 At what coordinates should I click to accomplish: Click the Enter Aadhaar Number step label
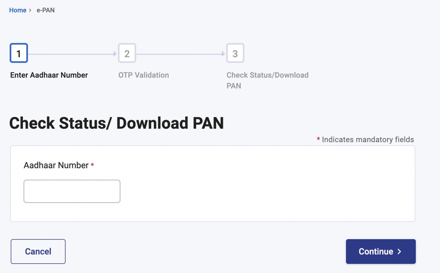[x=49, y=75]
